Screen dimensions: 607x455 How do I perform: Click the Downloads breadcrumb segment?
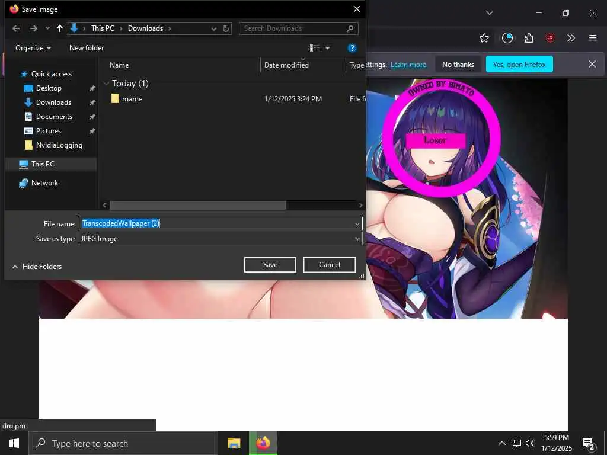(x=146, y=28)
